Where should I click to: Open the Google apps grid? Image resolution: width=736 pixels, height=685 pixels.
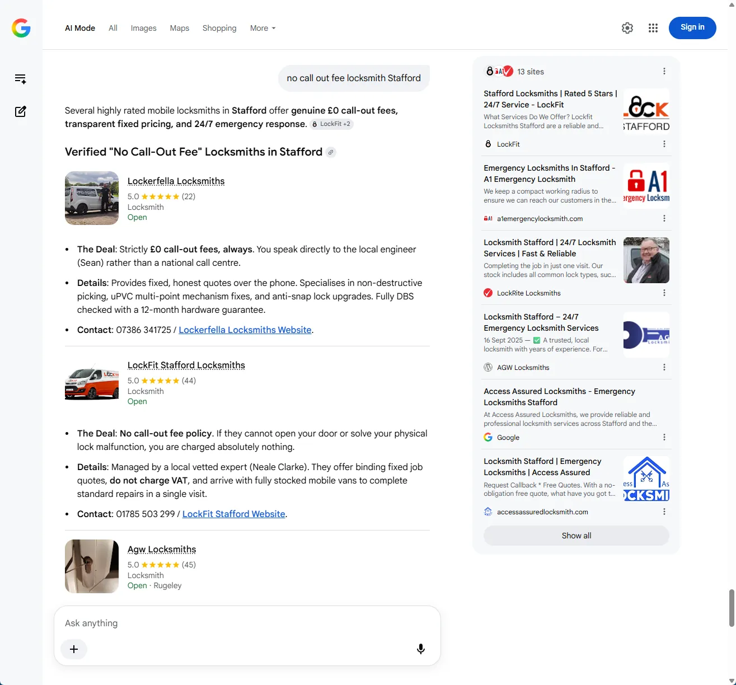tap(653, 28)
